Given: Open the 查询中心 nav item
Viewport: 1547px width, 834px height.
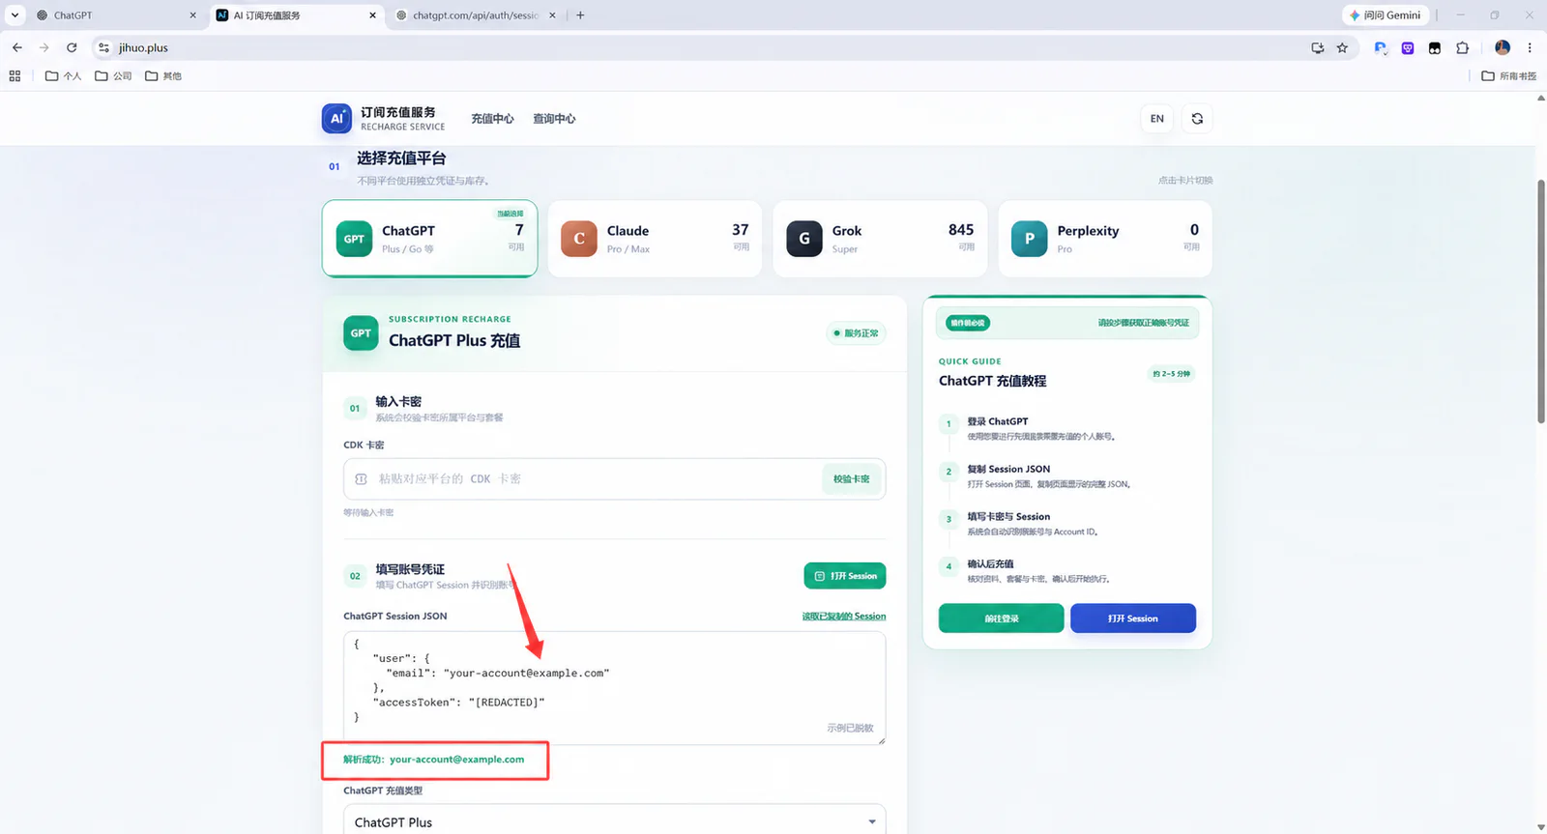Looking at the screenshot, I should coord(554,119).
